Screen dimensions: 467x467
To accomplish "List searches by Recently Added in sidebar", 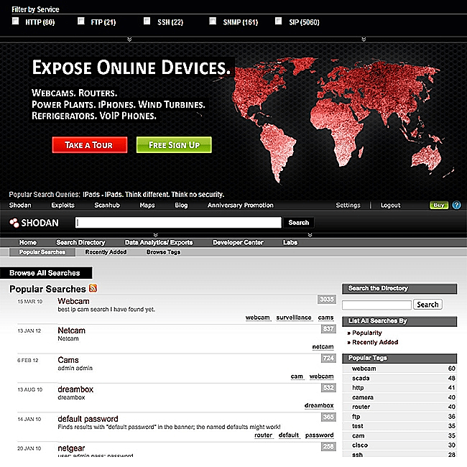I will (375, 342).
